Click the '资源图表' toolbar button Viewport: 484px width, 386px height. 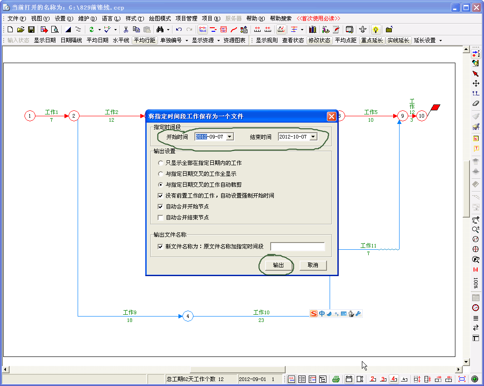(234, 40)
